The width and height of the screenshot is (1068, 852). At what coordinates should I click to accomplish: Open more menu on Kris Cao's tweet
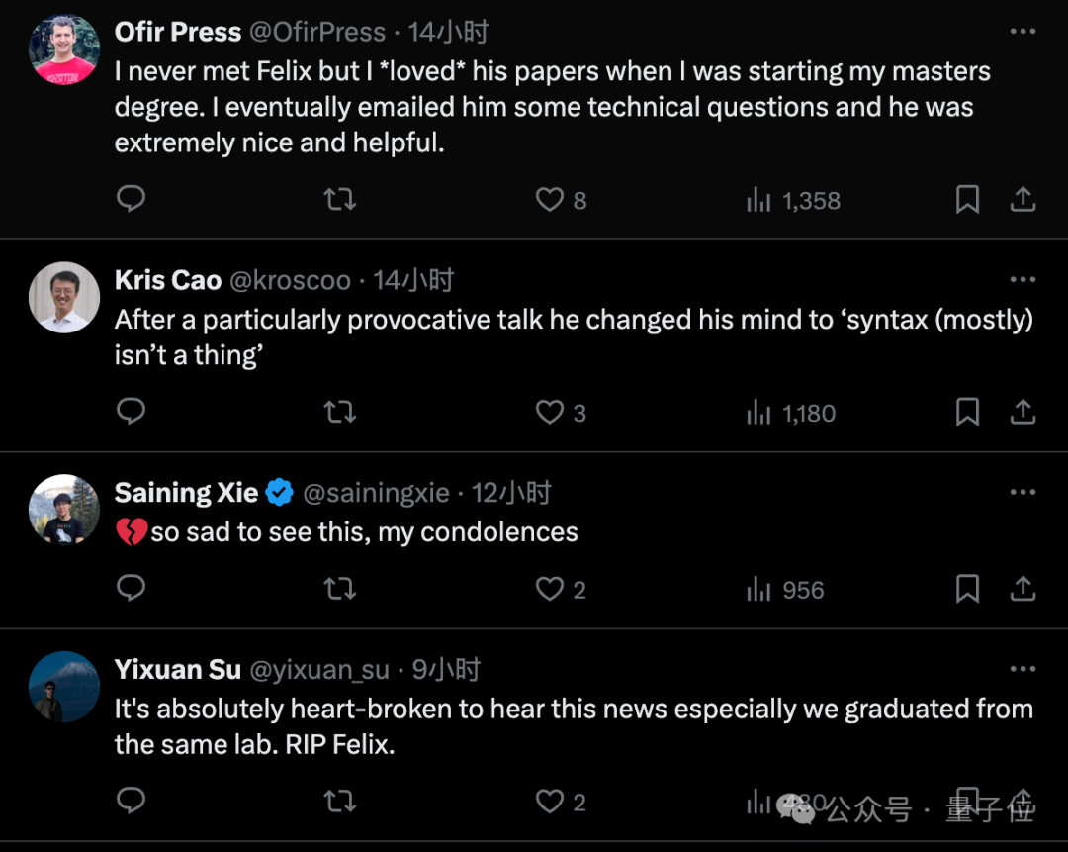1023,280
